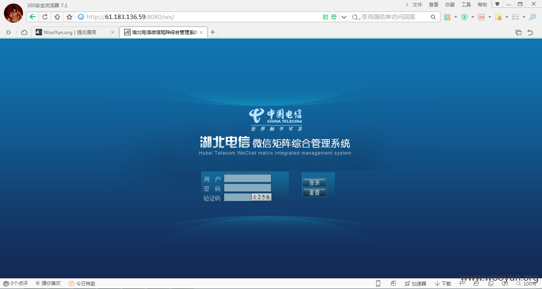This screenshot has width=542, height=289.
Task: Click the blue magnifier find tool icon
Action: 532,17
